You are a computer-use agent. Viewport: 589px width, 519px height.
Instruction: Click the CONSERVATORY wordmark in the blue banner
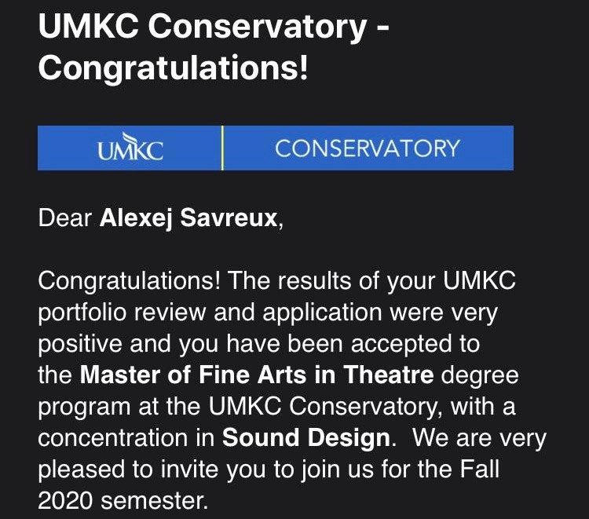[x=368, y=148]
